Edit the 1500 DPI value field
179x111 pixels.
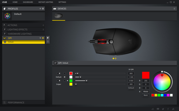click(131, 77)
